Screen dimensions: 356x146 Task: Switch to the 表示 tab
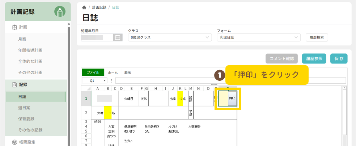point(128,72)
